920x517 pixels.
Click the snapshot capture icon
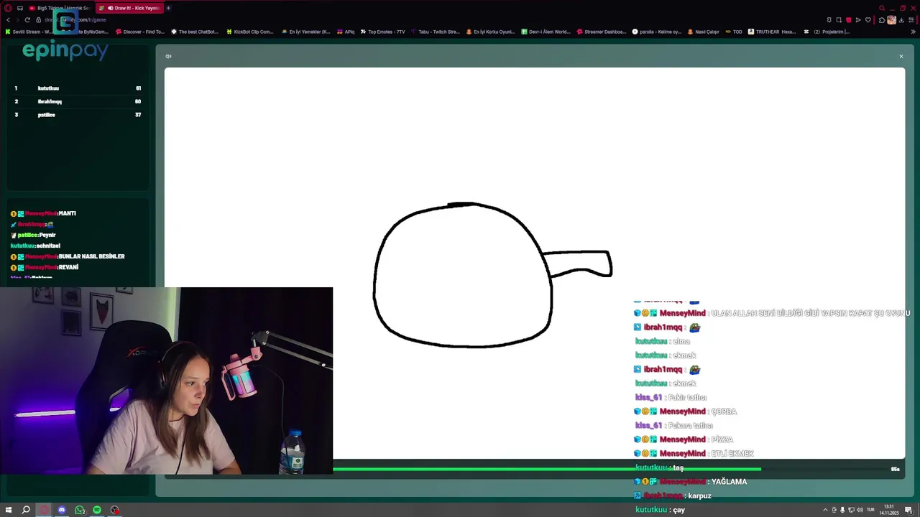tap(839, 20)
